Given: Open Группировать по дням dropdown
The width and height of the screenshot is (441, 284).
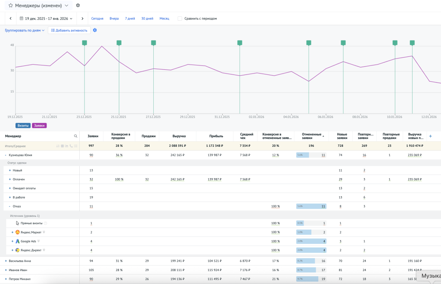Looking at the screenshot, I should tap(25, 31).
